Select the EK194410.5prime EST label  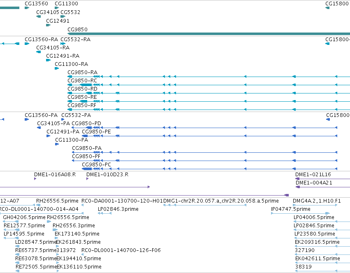point(79,259)
